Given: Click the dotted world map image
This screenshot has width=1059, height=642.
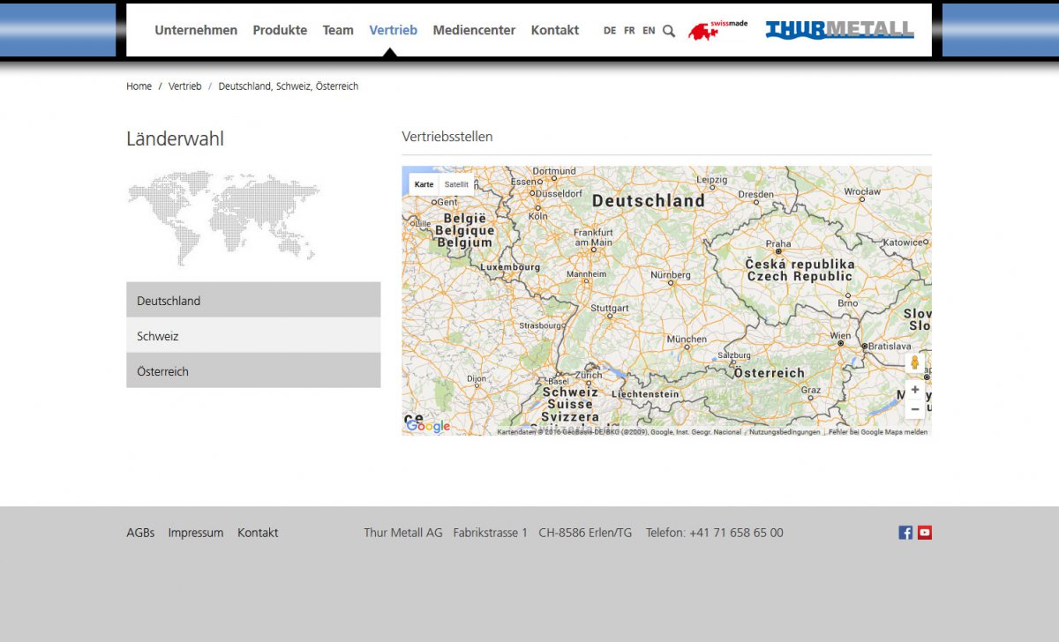Looking at the screenshot, I should click(x=223, y=216).
